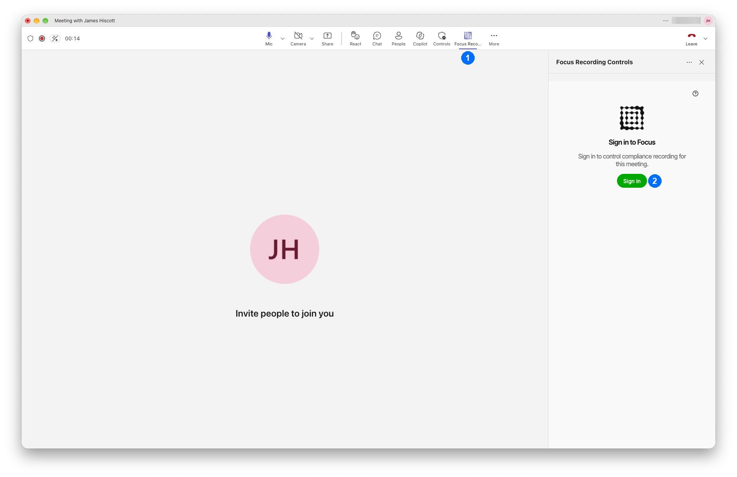Viewport: 737px width, 477px height.
Task: Open title bar ellipsis settings menu
Action: (666, 21)
